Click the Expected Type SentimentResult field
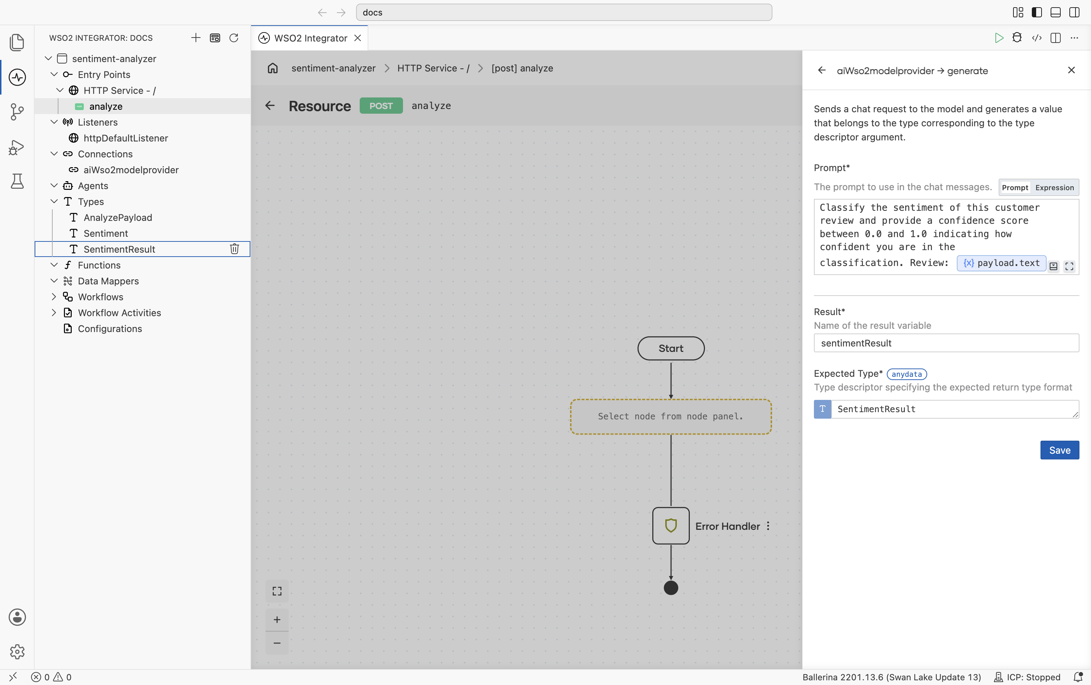This screenshot has height=685, width=1091. click(x=955, y=409)
